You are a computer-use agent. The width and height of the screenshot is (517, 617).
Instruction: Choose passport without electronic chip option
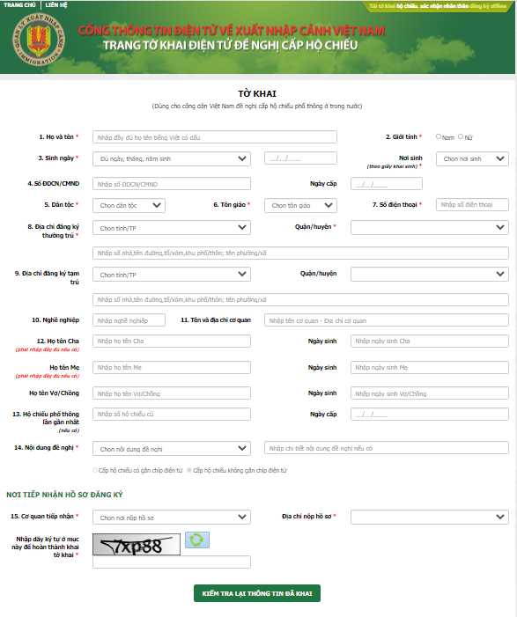point(189,470)
